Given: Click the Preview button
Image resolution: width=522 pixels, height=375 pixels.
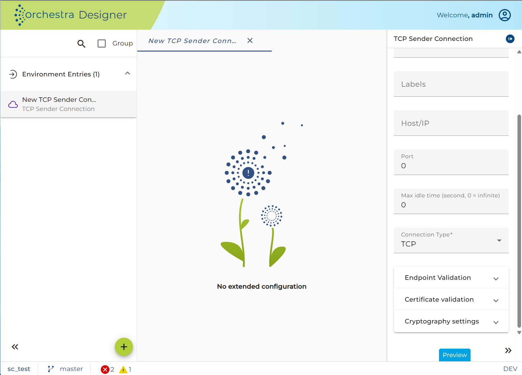Looking at the screenshot, I should [x=454, y=355].
